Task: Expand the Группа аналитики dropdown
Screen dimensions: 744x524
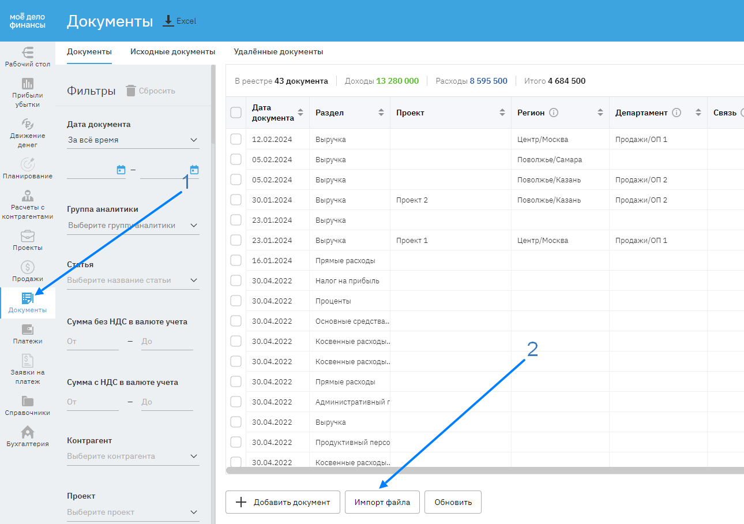Action: point(133,226)
